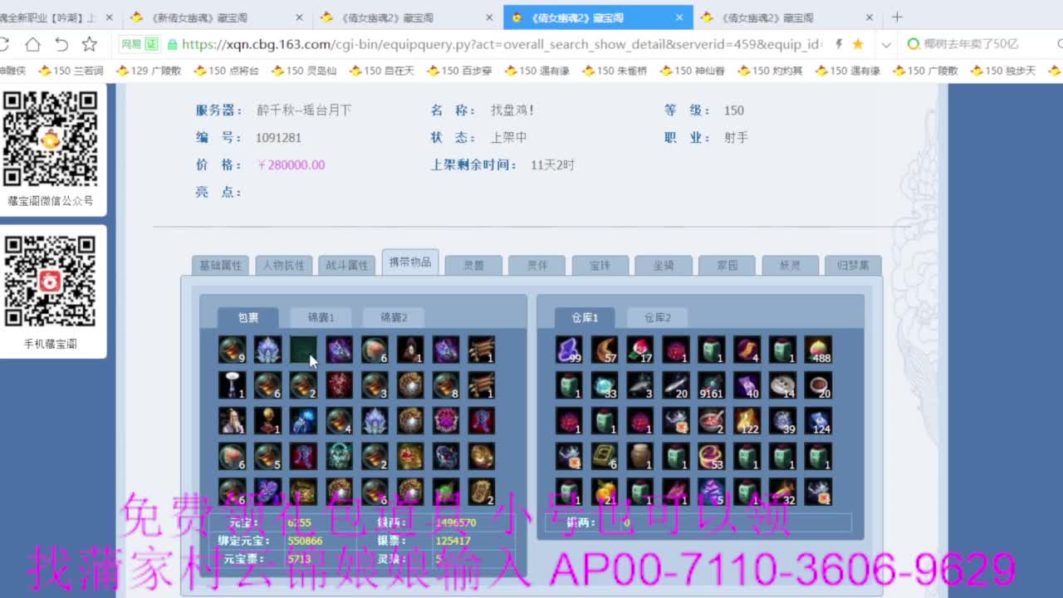Select the round disc item with count 14
1063x598 pixels.
(x=782, y=385)
